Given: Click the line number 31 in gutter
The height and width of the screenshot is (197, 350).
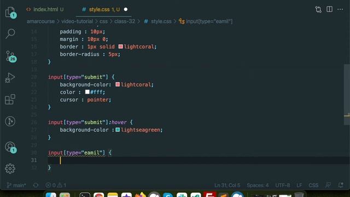Looking at the screenshot, I should tap(34, 160).
